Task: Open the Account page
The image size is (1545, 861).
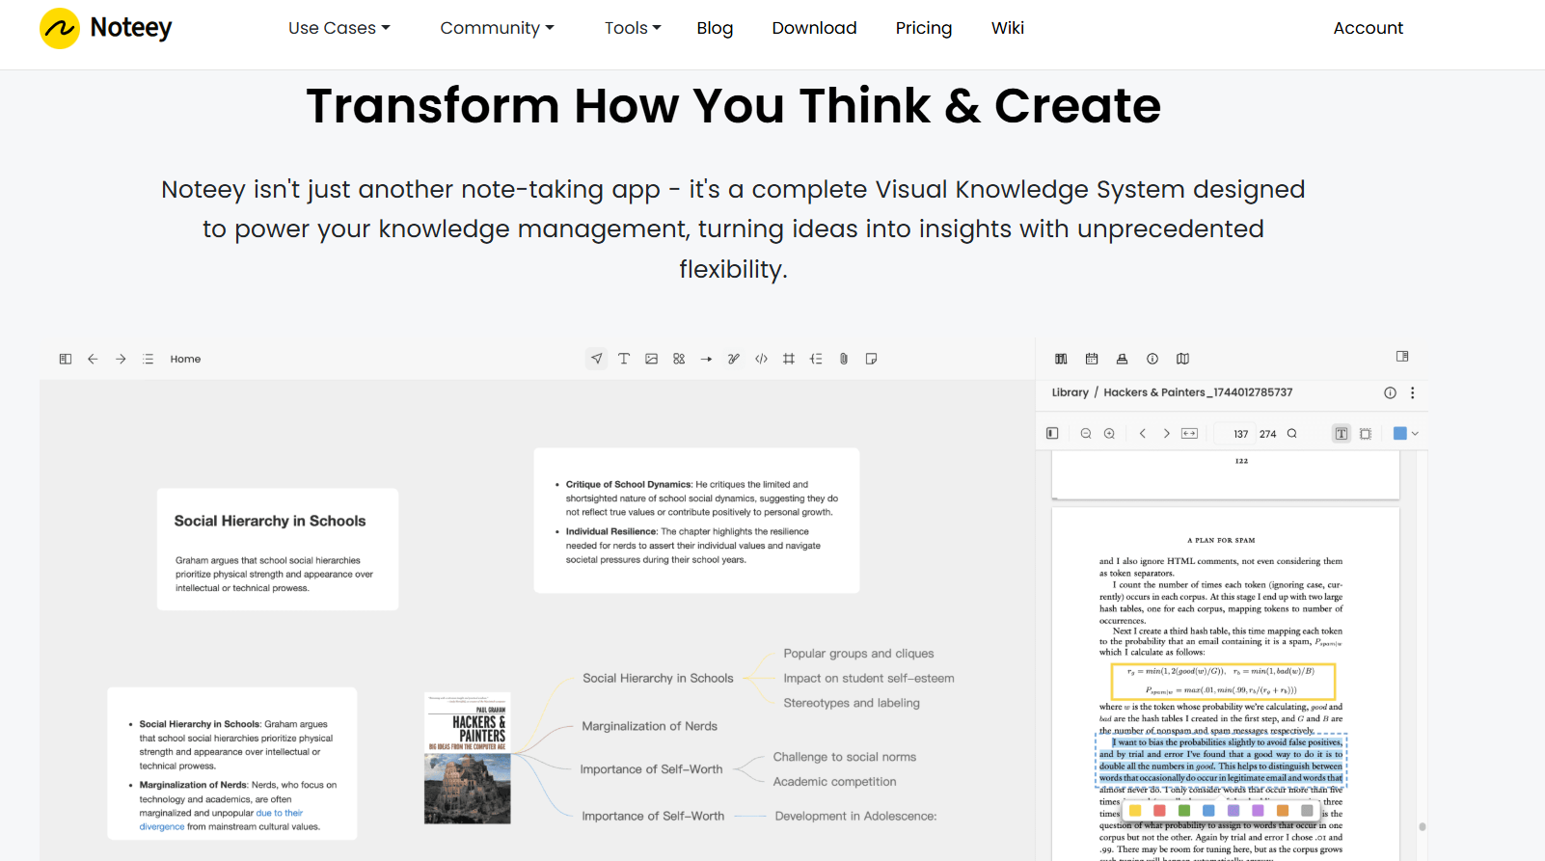Action: 1369,28
